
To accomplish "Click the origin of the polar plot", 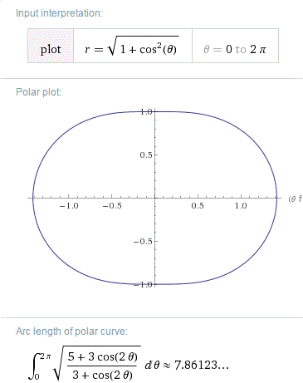I will point(155,198).
